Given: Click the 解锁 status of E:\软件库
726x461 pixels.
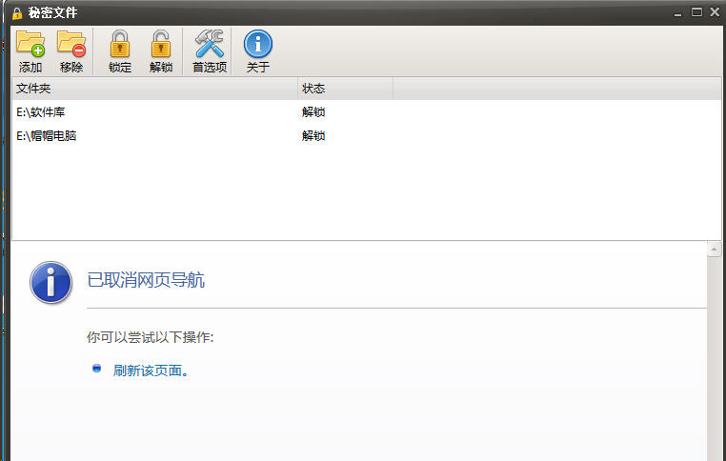Looking at the screenshot, I should tap(313, 112).
